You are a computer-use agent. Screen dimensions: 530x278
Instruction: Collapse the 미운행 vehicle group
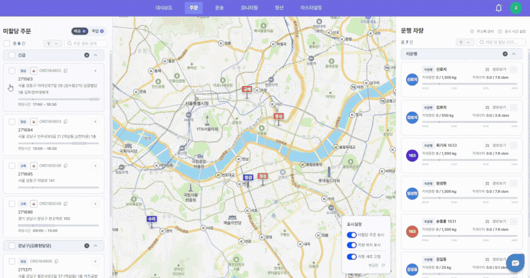coord(515,54)
